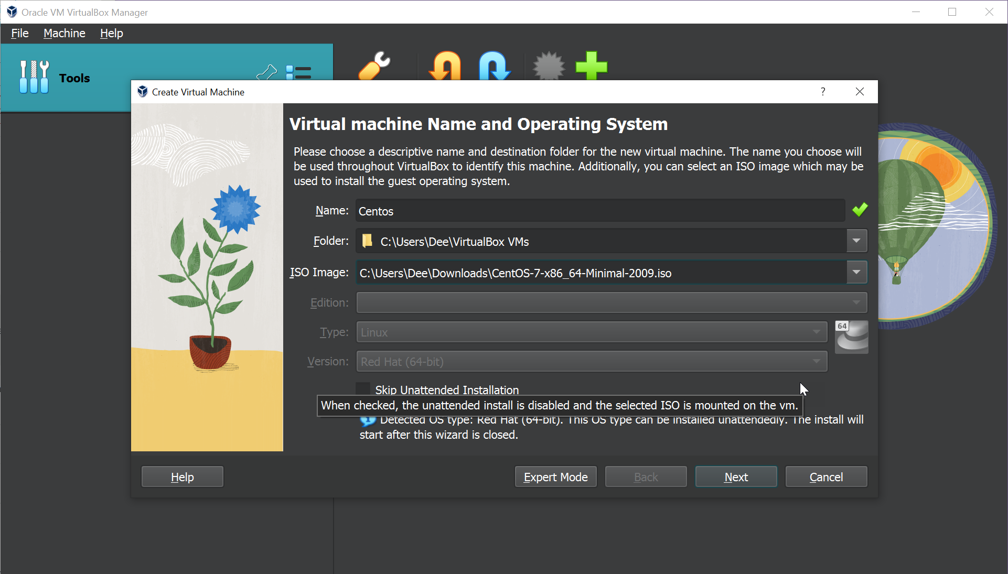Open the Folder path dropdown
The width and height of the screenshot is (1008, 574).
[x=857, y=241]
